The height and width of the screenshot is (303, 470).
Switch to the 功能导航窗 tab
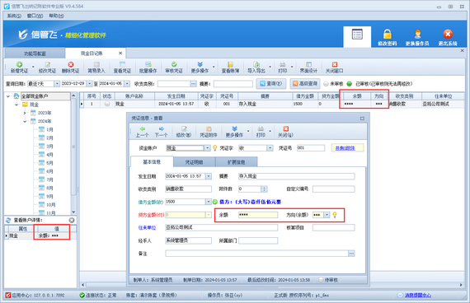pos(35,54)
